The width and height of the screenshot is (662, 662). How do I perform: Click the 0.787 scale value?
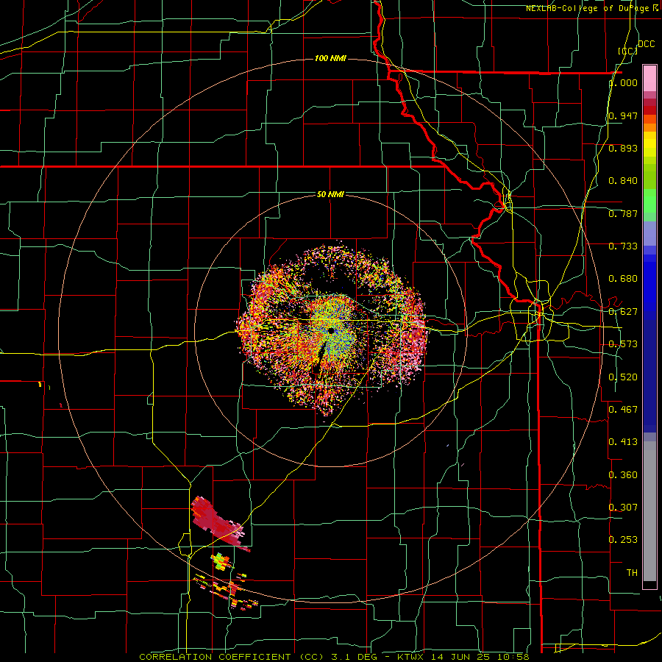tap(623, 213)
